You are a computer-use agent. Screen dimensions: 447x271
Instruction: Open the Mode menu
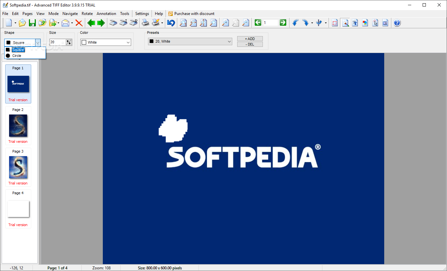point(54,14)
